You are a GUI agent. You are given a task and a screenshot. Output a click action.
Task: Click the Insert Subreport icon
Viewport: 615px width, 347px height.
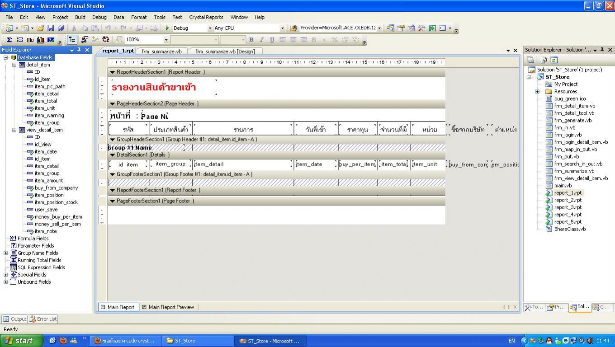coord(30,40)
